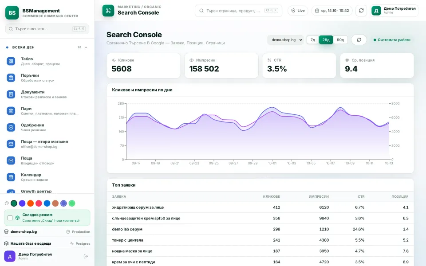Open the Демо Потребител user menu in header
The width and height of the screenshot is (426, 266).
[394, 11]
